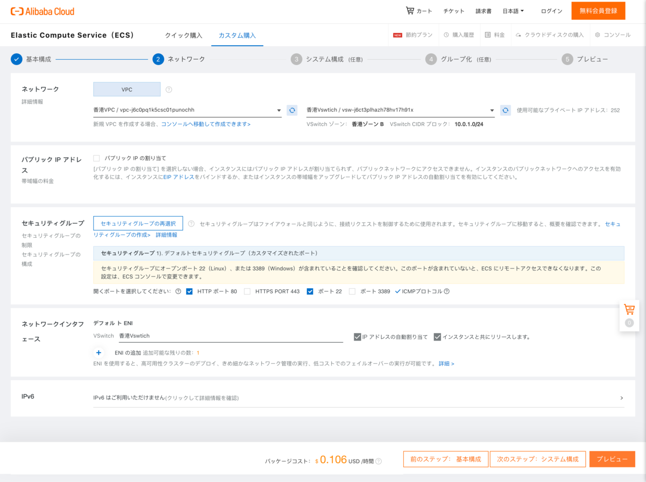Click help icon next to security group reselect

coord(191,224)
